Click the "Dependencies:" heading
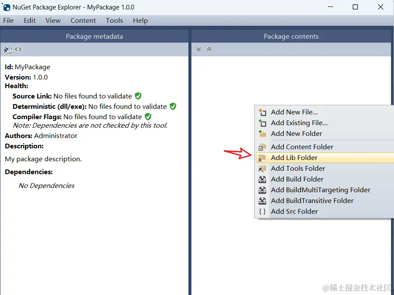The width and height of the screenshot is (394, 295). click(x=29, y=172)
